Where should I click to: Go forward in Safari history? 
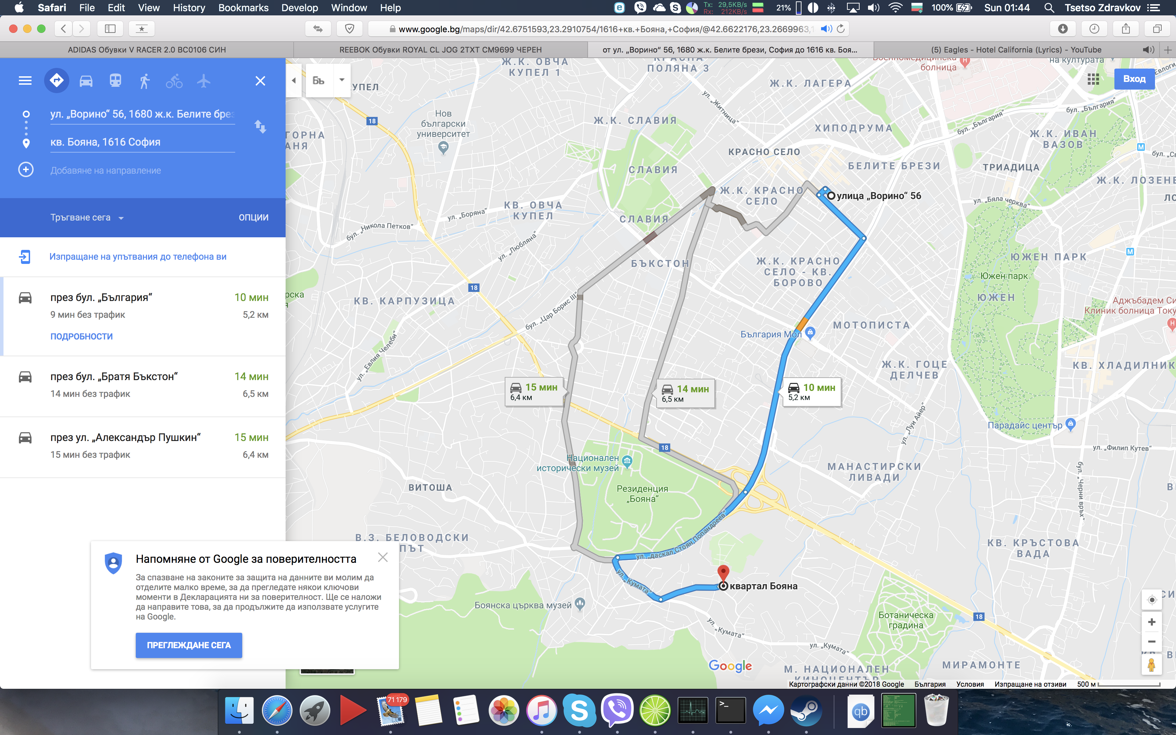(82, 29)
